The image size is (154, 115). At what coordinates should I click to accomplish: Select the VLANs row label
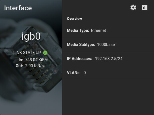74,73
